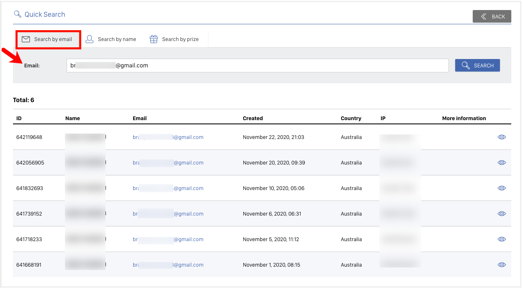The height and width of the screenshot is (288, 523).
Task: Select ID 641668191
Action: [29, 265]
